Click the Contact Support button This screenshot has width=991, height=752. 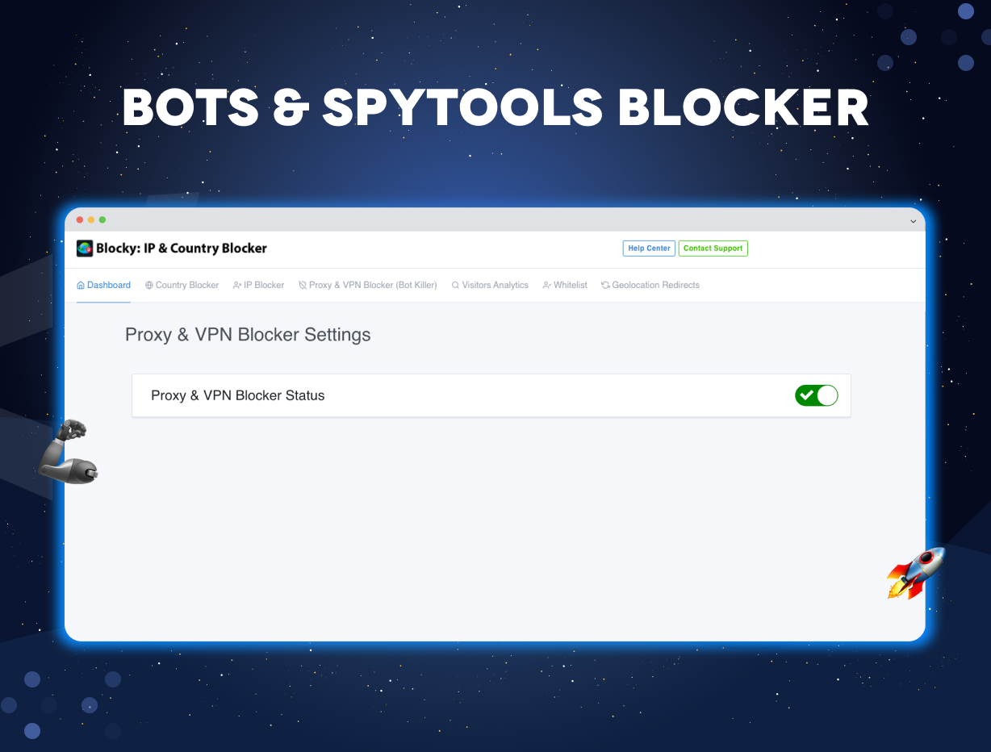[x=713, y=249]
